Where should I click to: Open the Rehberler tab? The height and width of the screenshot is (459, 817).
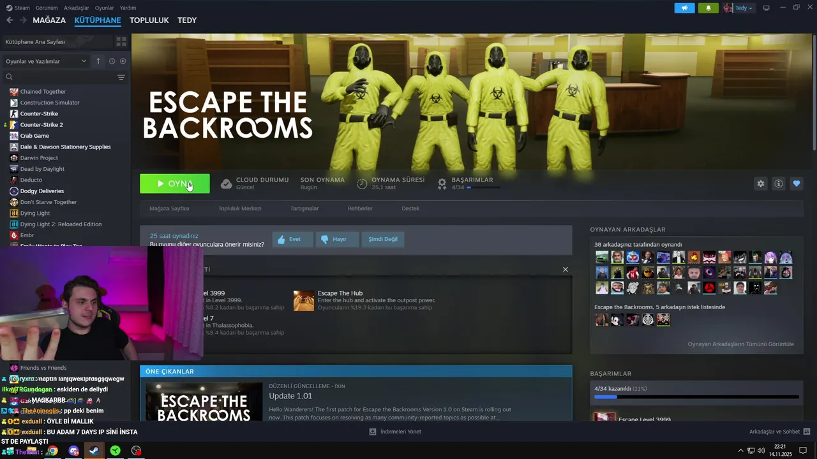pyautogui.click(x=360, y=208)
